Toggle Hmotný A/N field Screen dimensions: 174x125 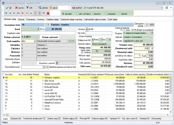87,29
